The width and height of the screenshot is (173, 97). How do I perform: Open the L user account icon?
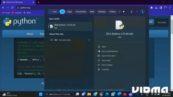(131, 12)
